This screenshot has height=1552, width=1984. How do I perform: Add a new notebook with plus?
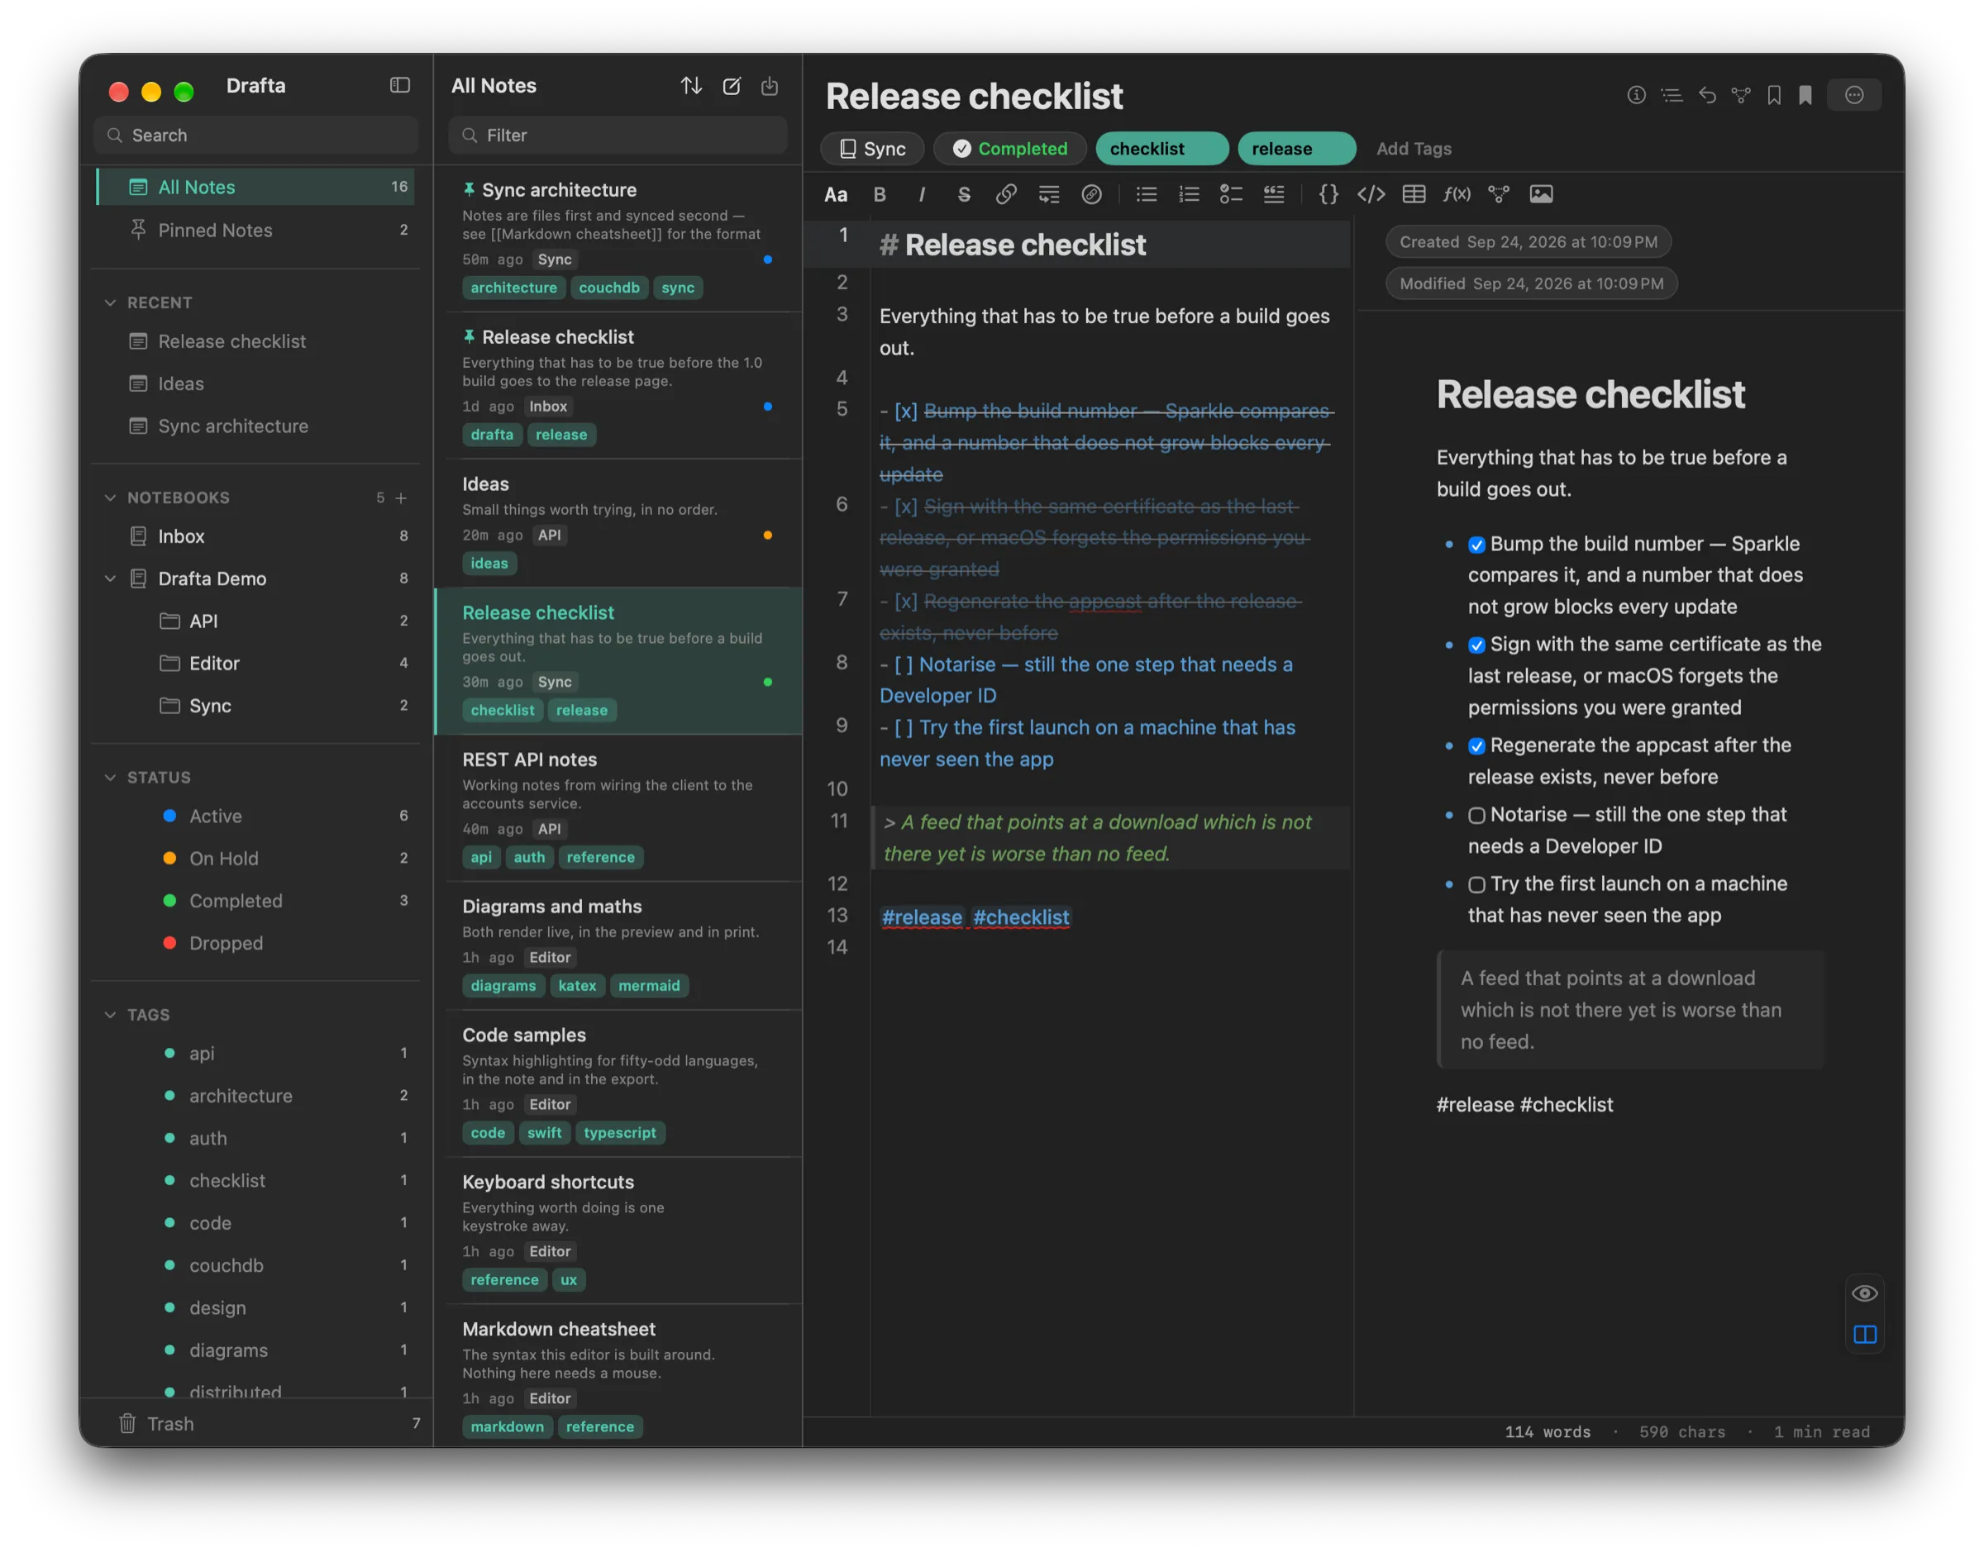point(401,498)
